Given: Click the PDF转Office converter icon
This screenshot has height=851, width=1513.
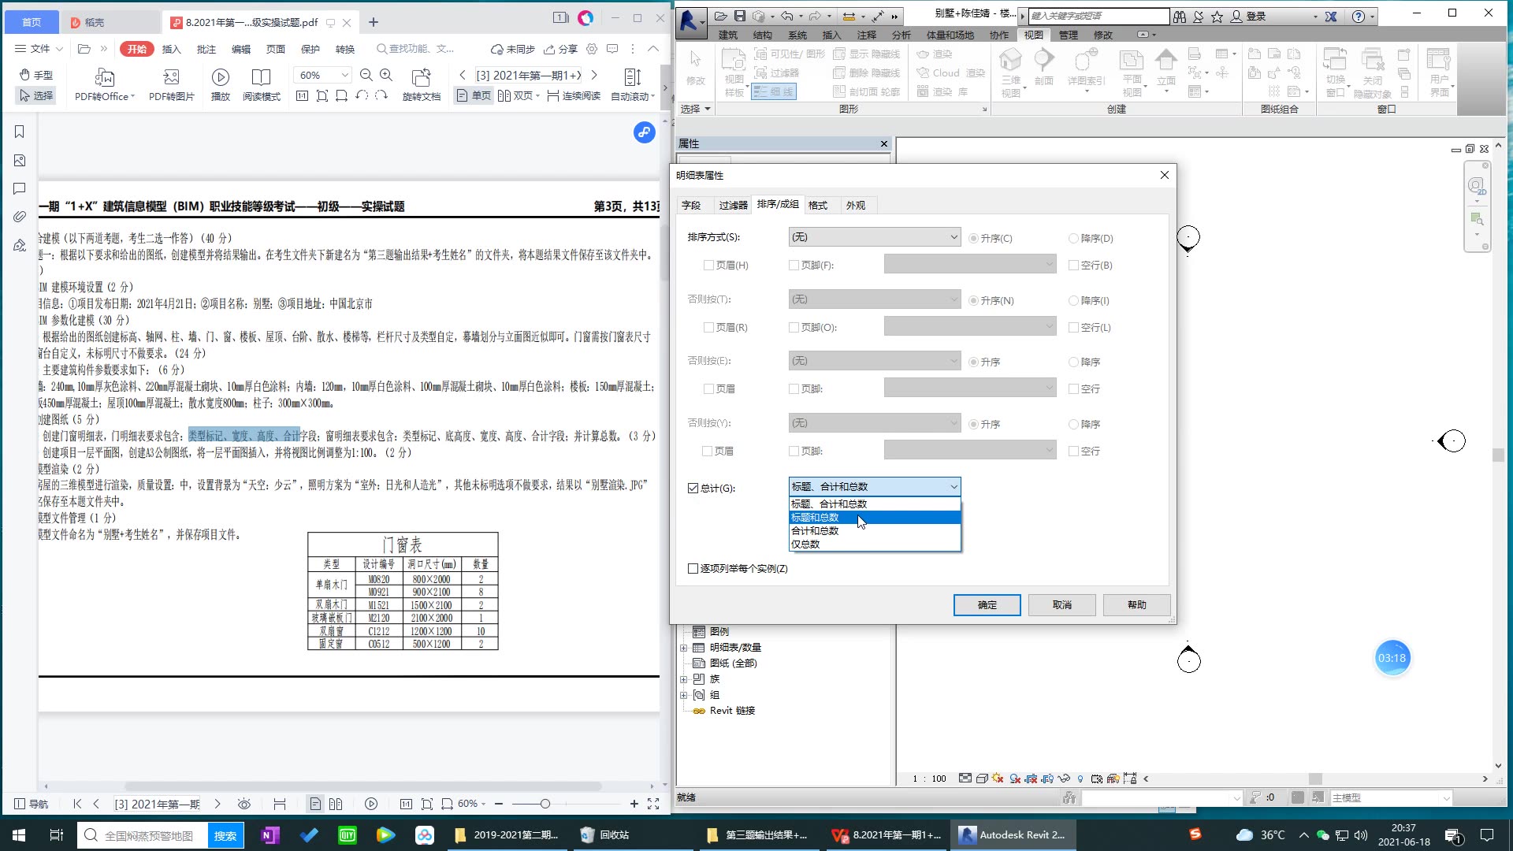Looking at the screenshot, I should point(104,77).
